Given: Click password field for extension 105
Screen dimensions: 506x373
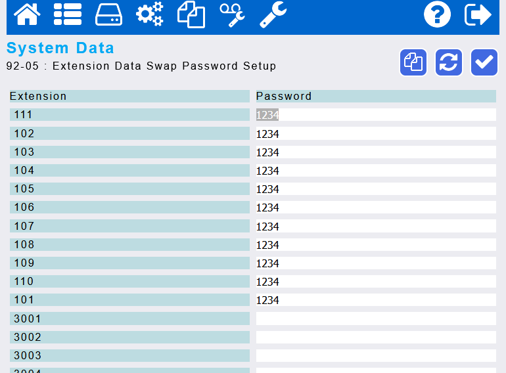Looking at the screenshot, I should coord(376,189).
